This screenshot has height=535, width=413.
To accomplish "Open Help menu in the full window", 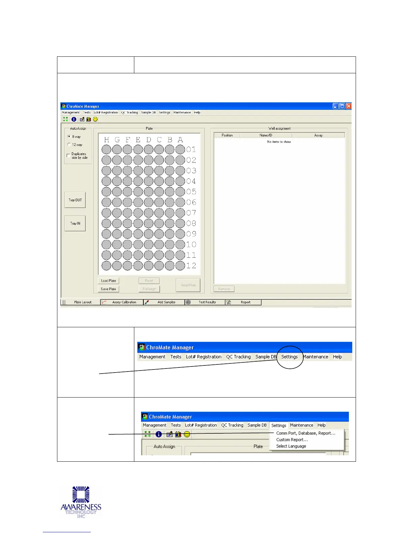I will [x=197, y=112].
